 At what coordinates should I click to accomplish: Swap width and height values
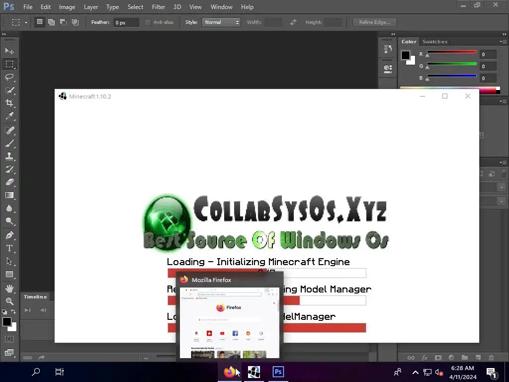pos(293,22)
